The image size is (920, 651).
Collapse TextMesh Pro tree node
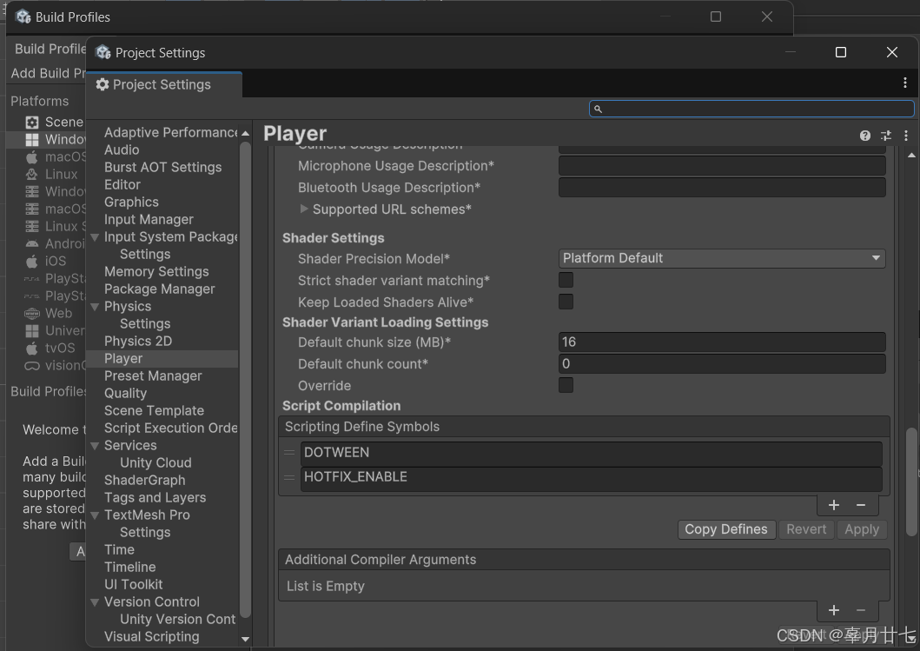95,515
